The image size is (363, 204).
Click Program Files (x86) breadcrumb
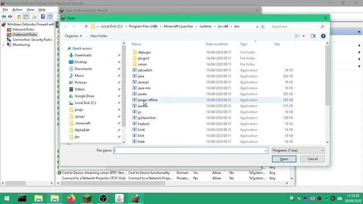[x=143, y=27]
